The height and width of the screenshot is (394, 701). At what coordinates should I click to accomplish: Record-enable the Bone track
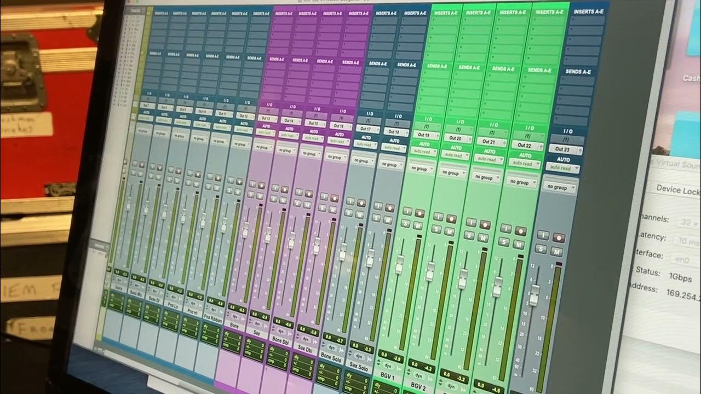[x=261, y=186]
